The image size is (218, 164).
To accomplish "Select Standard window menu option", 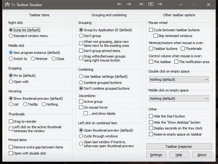I will (x=28, y=36).
